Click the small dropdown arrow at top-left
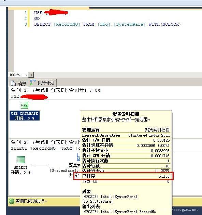 [4, 1]
